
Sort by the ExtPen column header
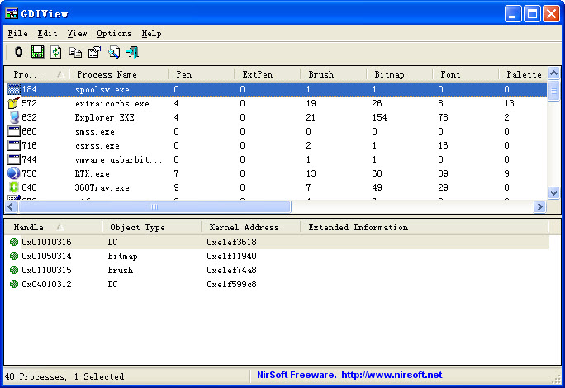coord(268,74)
